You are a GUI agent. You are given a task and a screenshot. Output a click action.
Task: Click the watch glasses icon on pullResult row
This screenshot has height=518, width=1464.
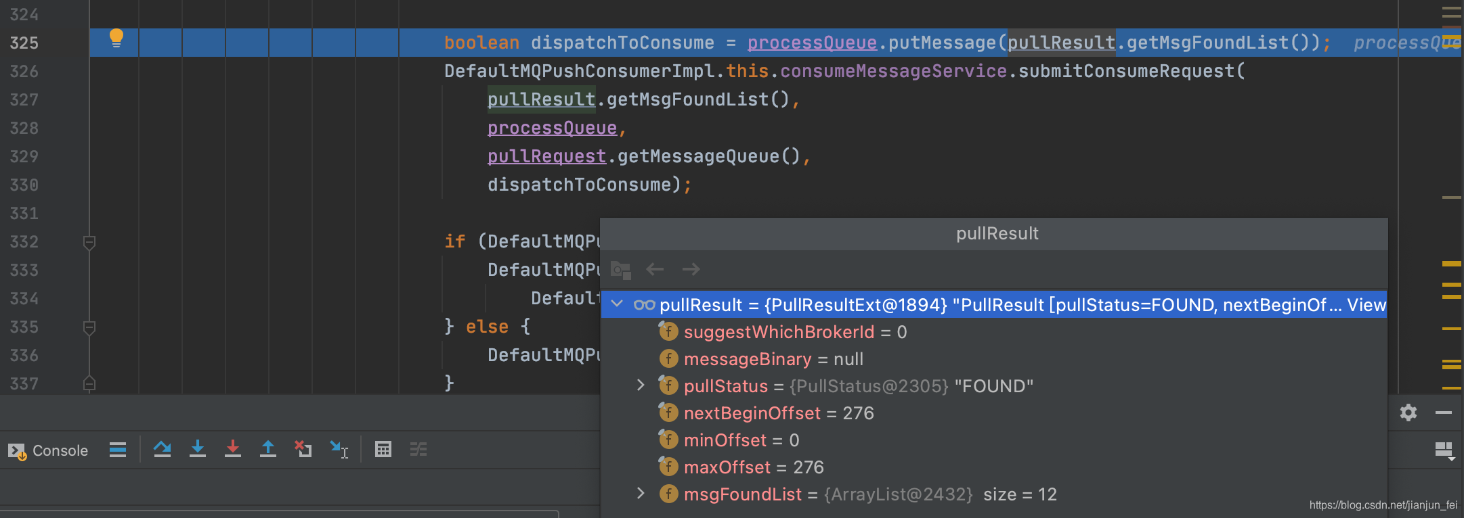click(x=644, y=305)
